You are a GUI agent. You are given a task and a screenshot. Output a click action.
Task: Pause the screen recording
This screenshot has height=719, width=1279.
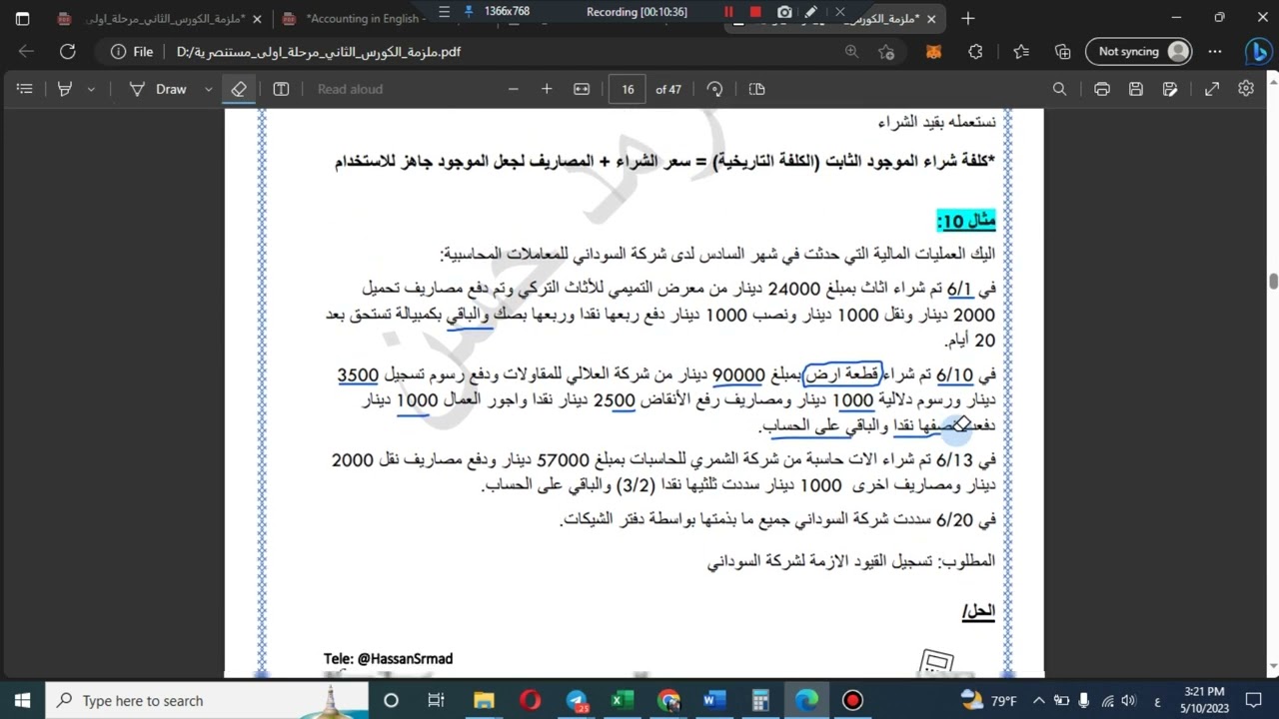pos(728,12)
